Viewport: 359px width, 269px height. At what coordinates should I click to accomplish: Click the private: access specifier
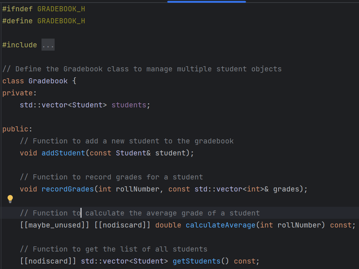(19, 93)
